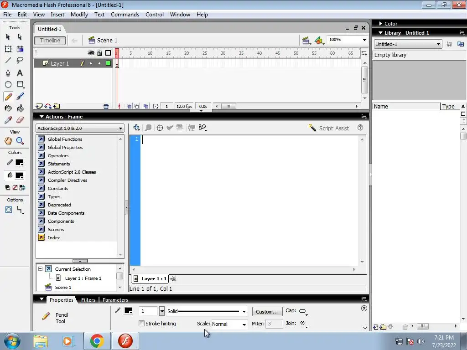Select the Eyedropper tool
The height and width of the screenshot is (350, 467).
pos(8,120)
